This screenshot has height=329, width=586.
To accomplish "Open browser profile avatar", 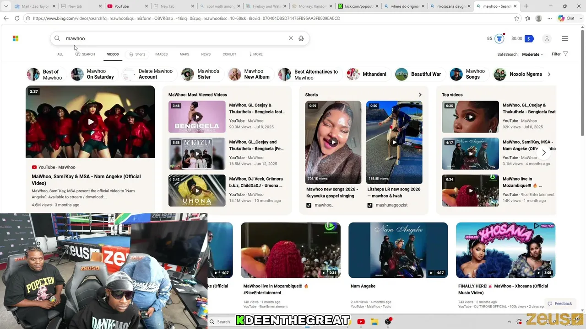I will click(x=539, y=18).
